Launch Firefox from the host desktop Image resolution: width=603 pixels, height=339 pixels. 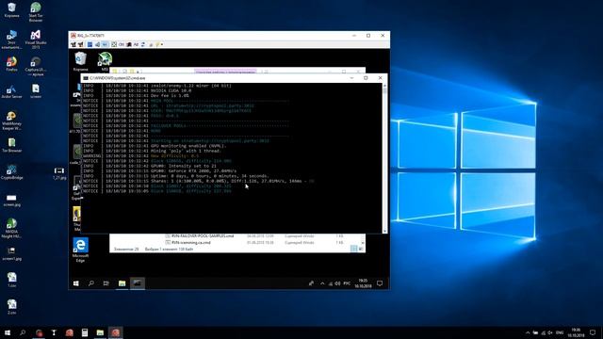[11, 64]
